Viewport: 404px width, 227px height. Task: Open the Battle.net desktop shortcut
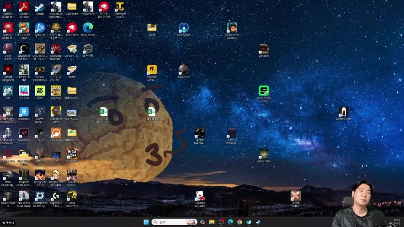click(x=40, y=27)
